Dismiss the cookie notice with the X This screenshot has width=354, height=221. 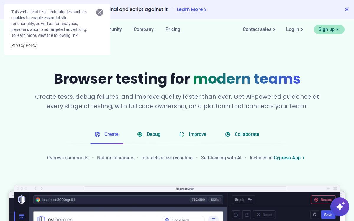[x=100, y=12]
